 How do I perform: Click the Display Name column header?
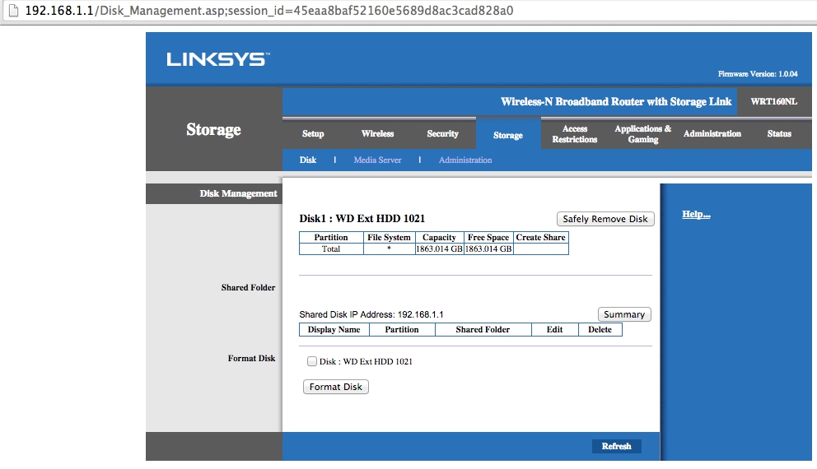[x=334, y=329]
